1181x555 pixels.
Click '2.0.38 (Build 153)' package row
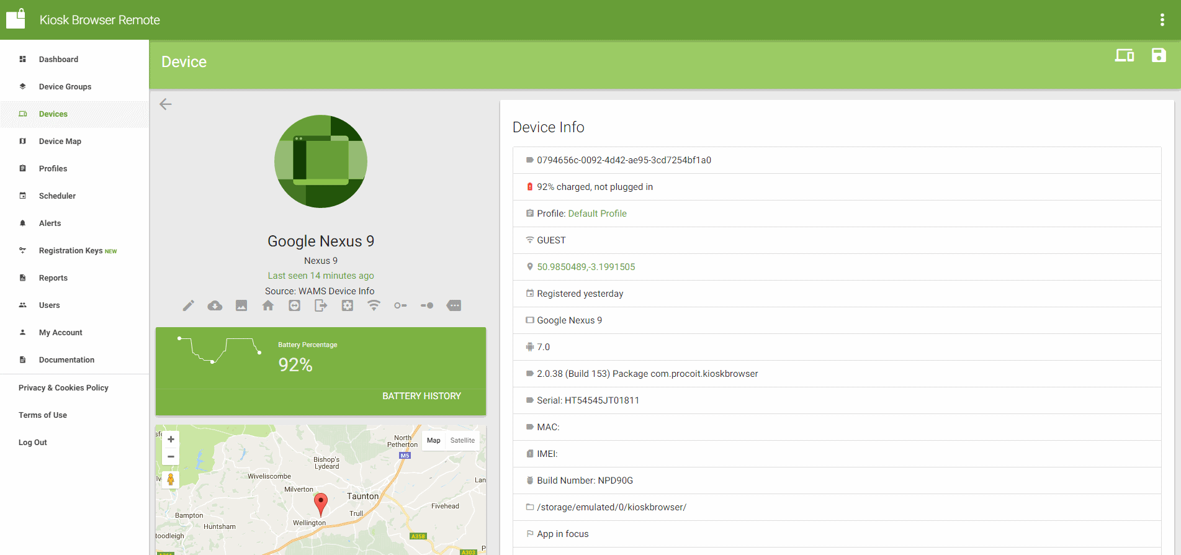click(837, 374)
